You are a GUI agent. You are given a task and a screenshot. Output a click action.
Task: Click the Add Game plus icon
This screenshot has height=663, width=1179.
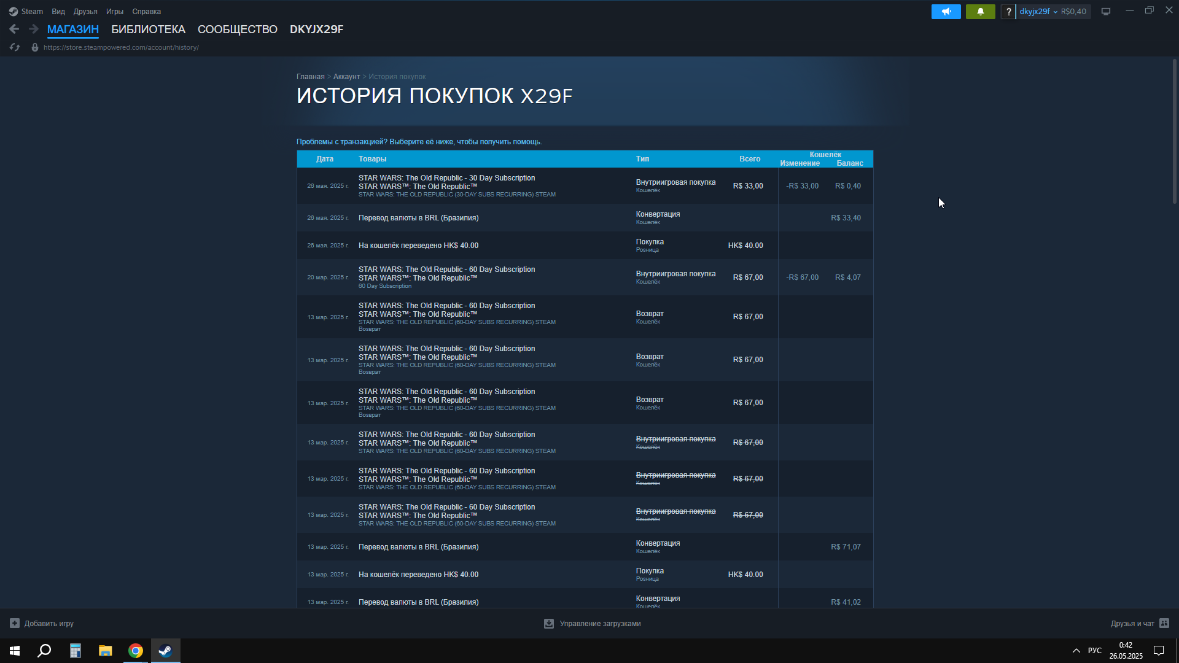click(15, 623)
